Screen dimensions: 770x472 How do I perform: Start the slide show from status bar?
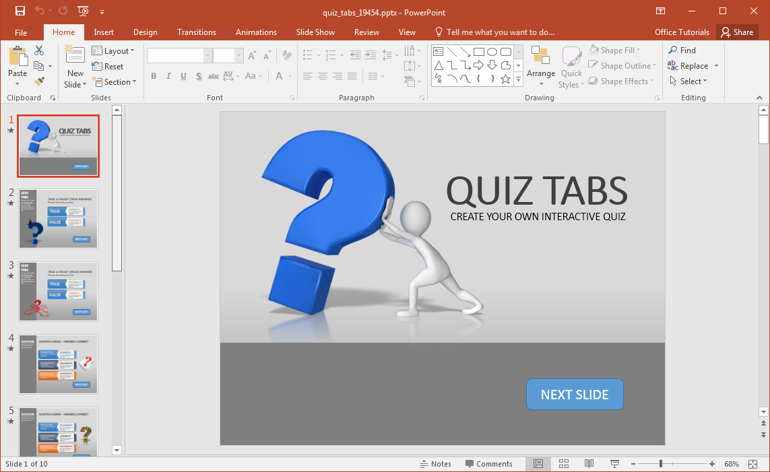point(614,463)
